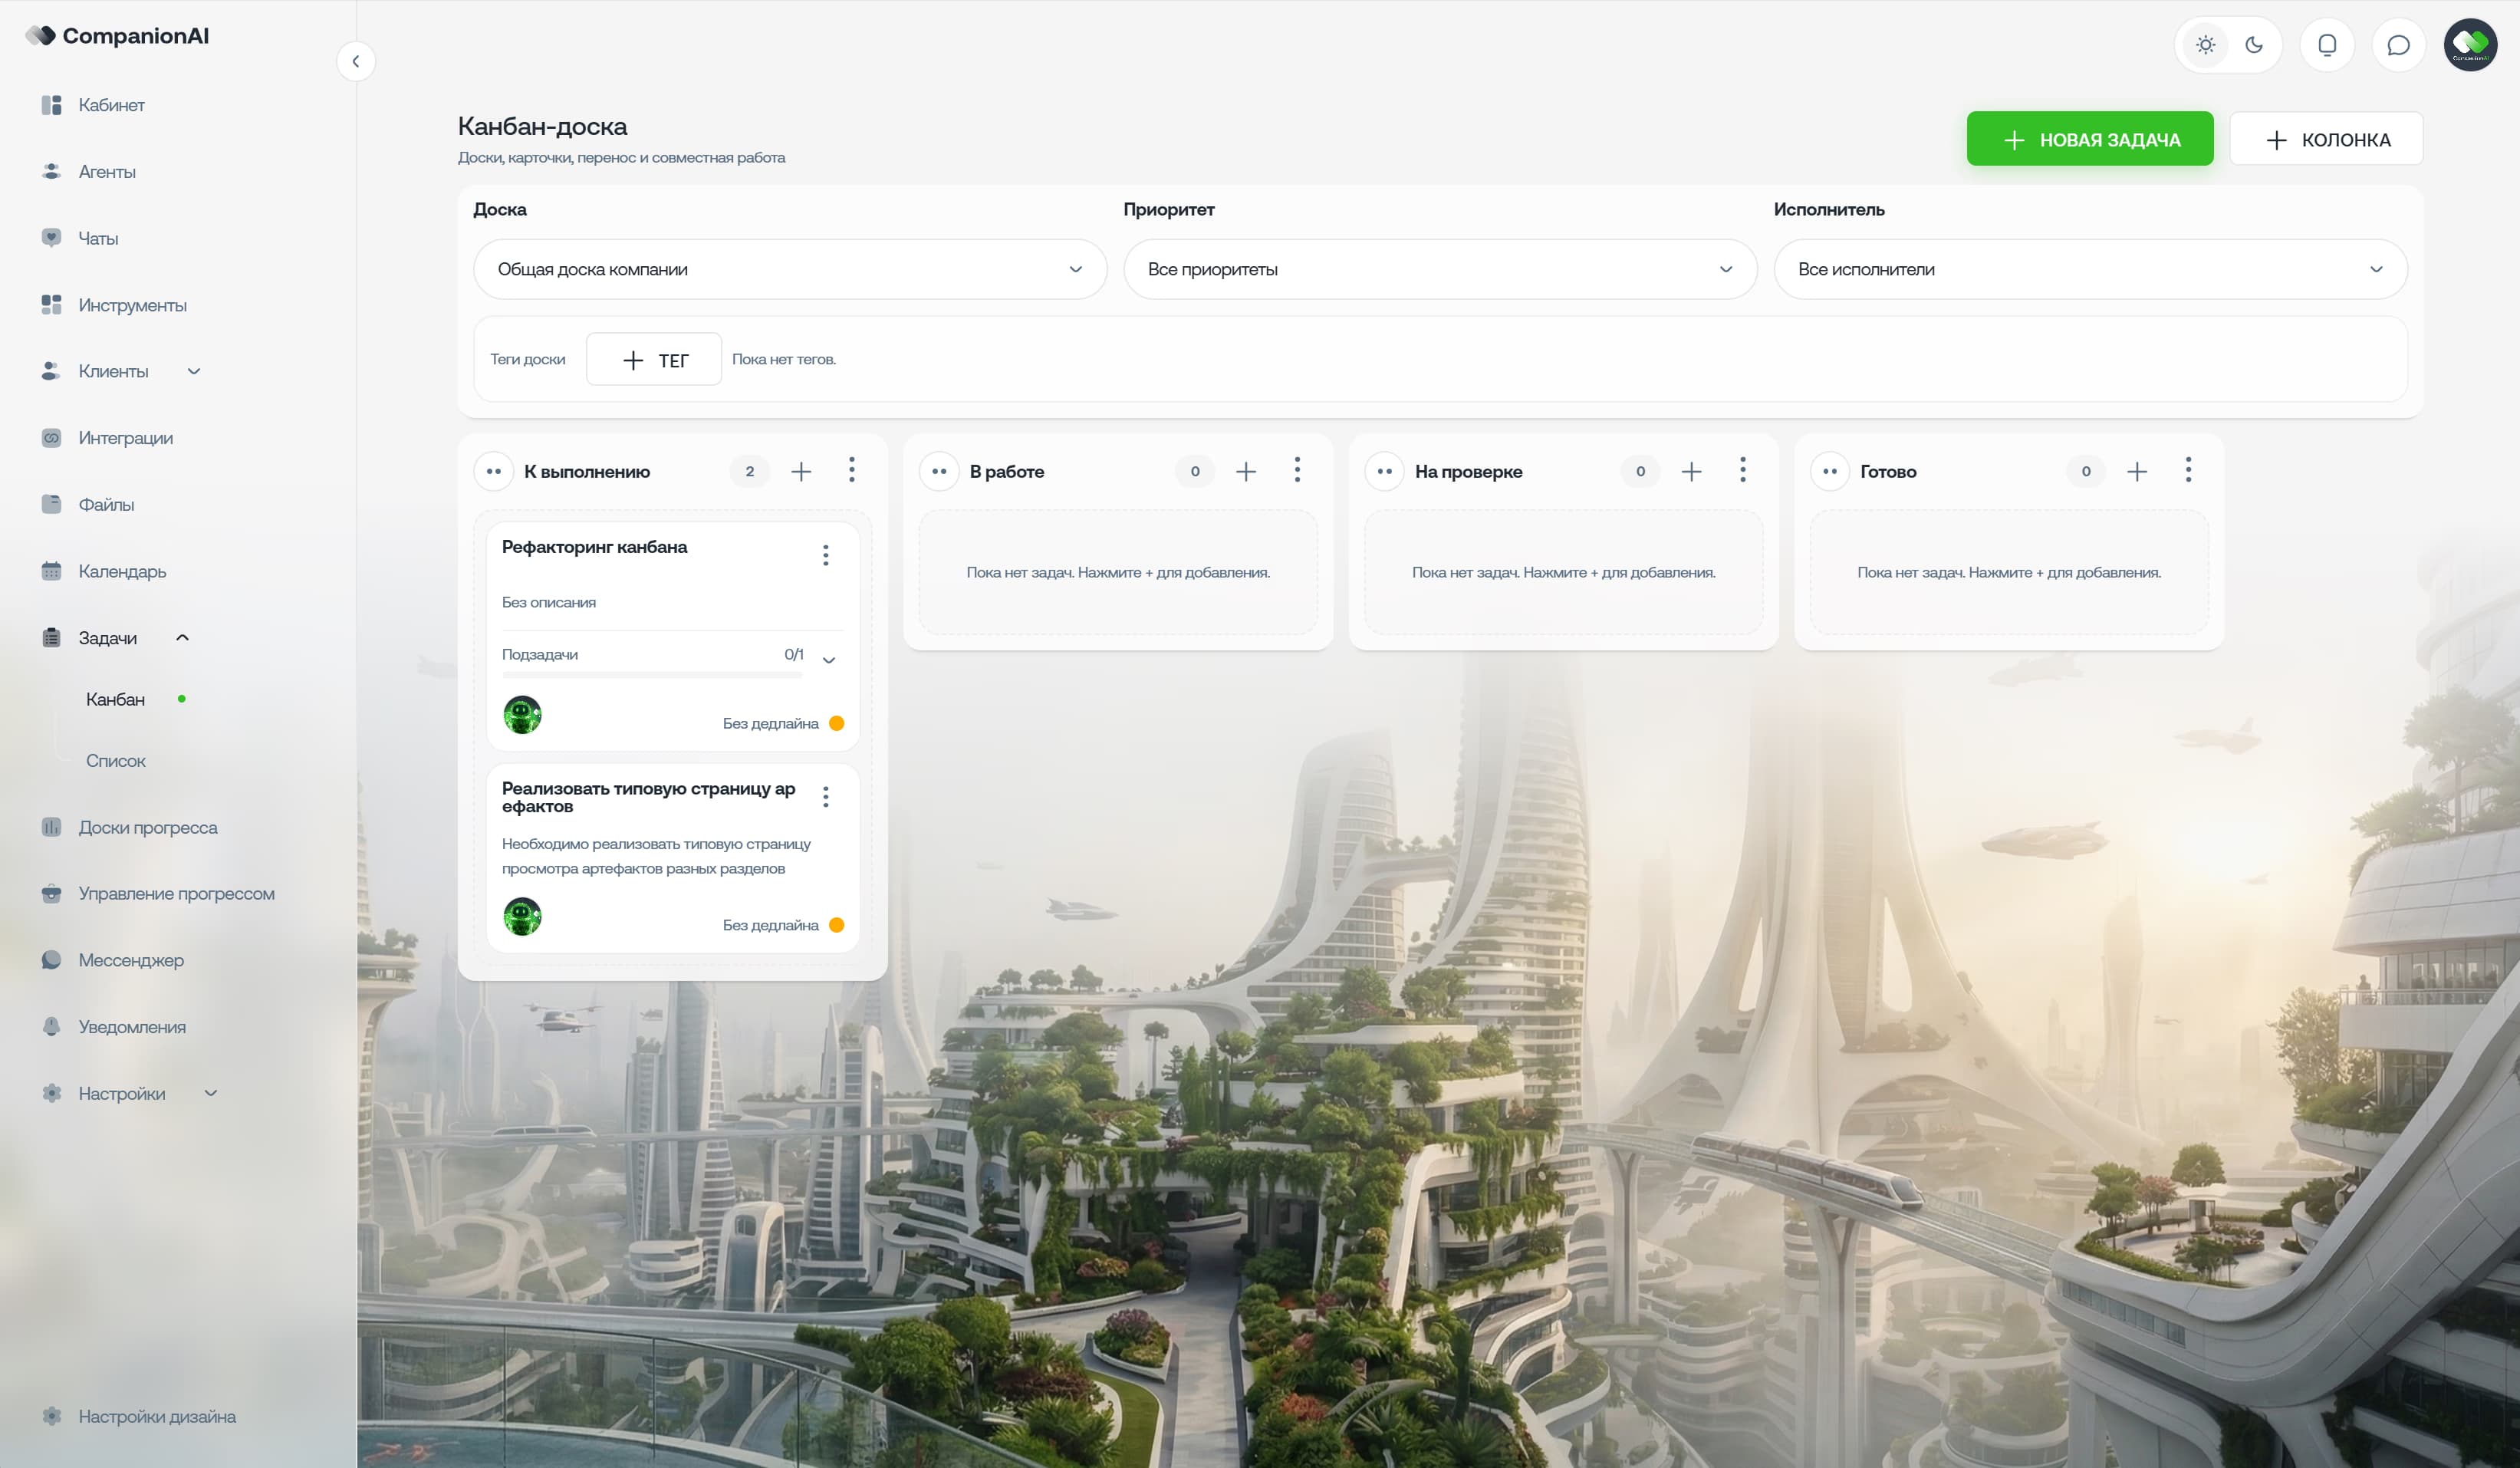Open В работе column options menu
2520x1468 pixels.
[1297, 470]
